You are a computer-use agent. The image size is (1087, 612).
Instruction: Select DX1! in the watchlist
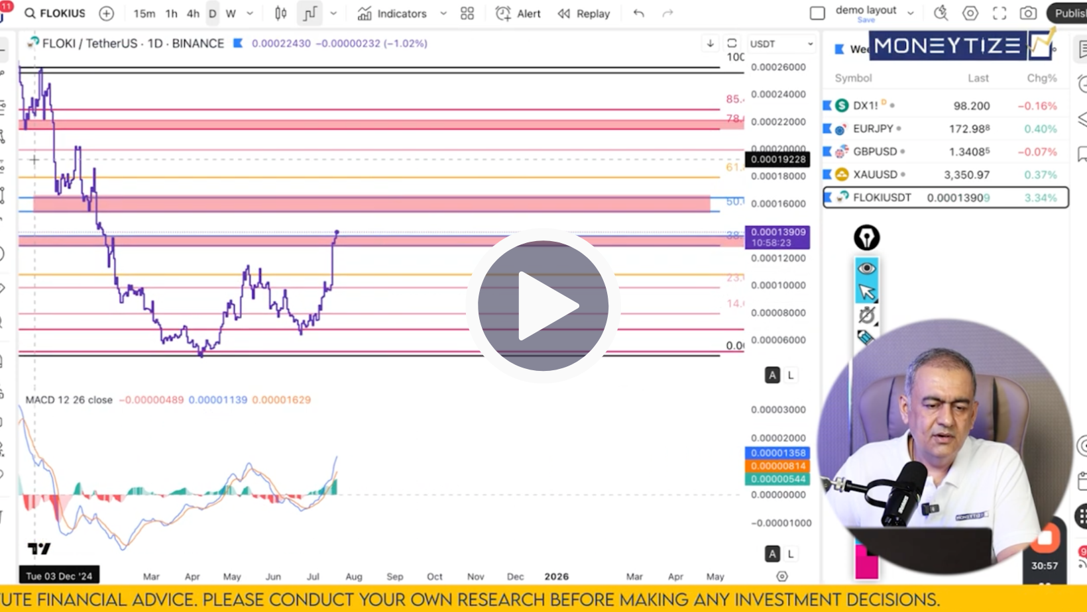click(x=945, y=105)
